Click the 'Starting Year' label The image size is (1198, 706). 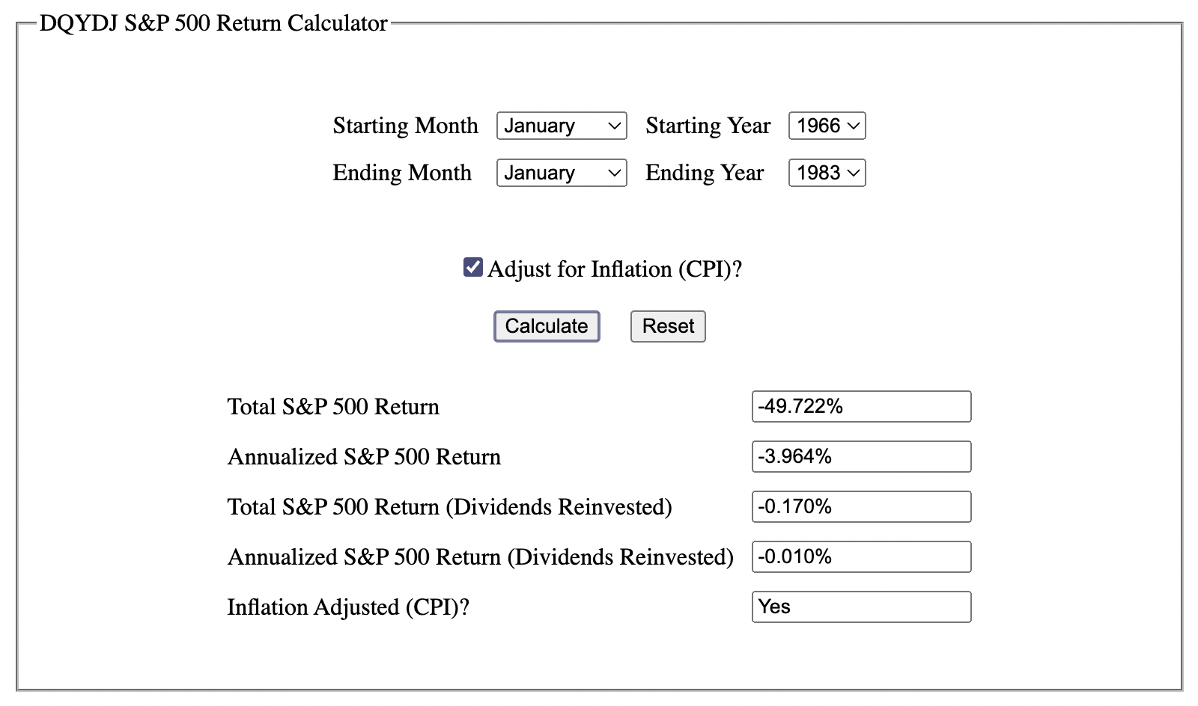[x=708, y=126]
